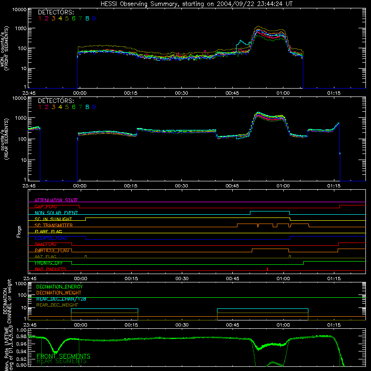Click the 01:00 tick under rear segments plot
The height and width of the screenshot is (371, 371).
pyautogui.click(x=283, y=186)
